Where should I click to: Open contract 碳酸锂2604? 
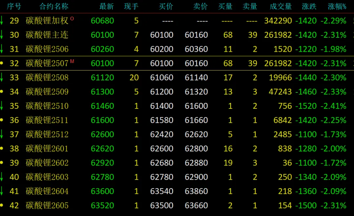click(47, 191)
